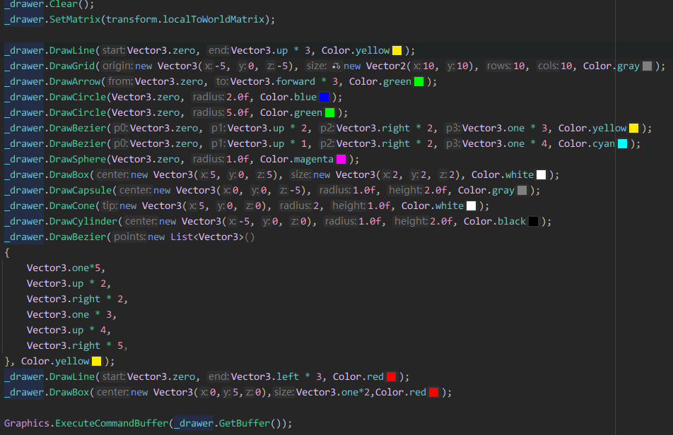
Task: Click the blue color swatch in DrawCircle
Action: point(324,97)
